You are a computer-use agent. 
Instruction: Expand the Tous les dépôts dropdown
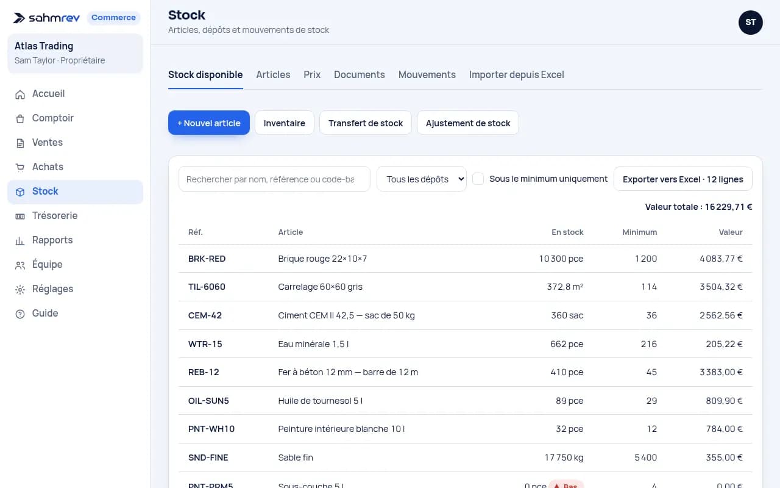(422, 179)
